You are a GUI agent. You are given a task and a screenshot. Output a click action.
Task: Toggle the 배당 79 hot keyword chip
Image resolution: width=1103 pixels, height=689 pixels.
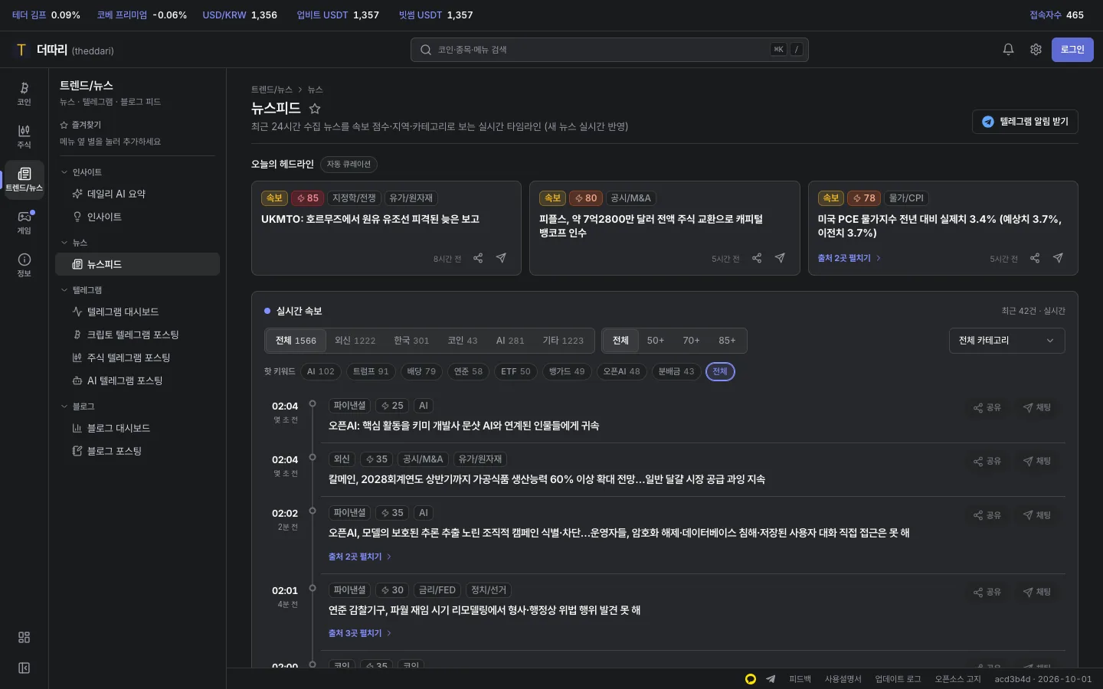coord(421,371)
